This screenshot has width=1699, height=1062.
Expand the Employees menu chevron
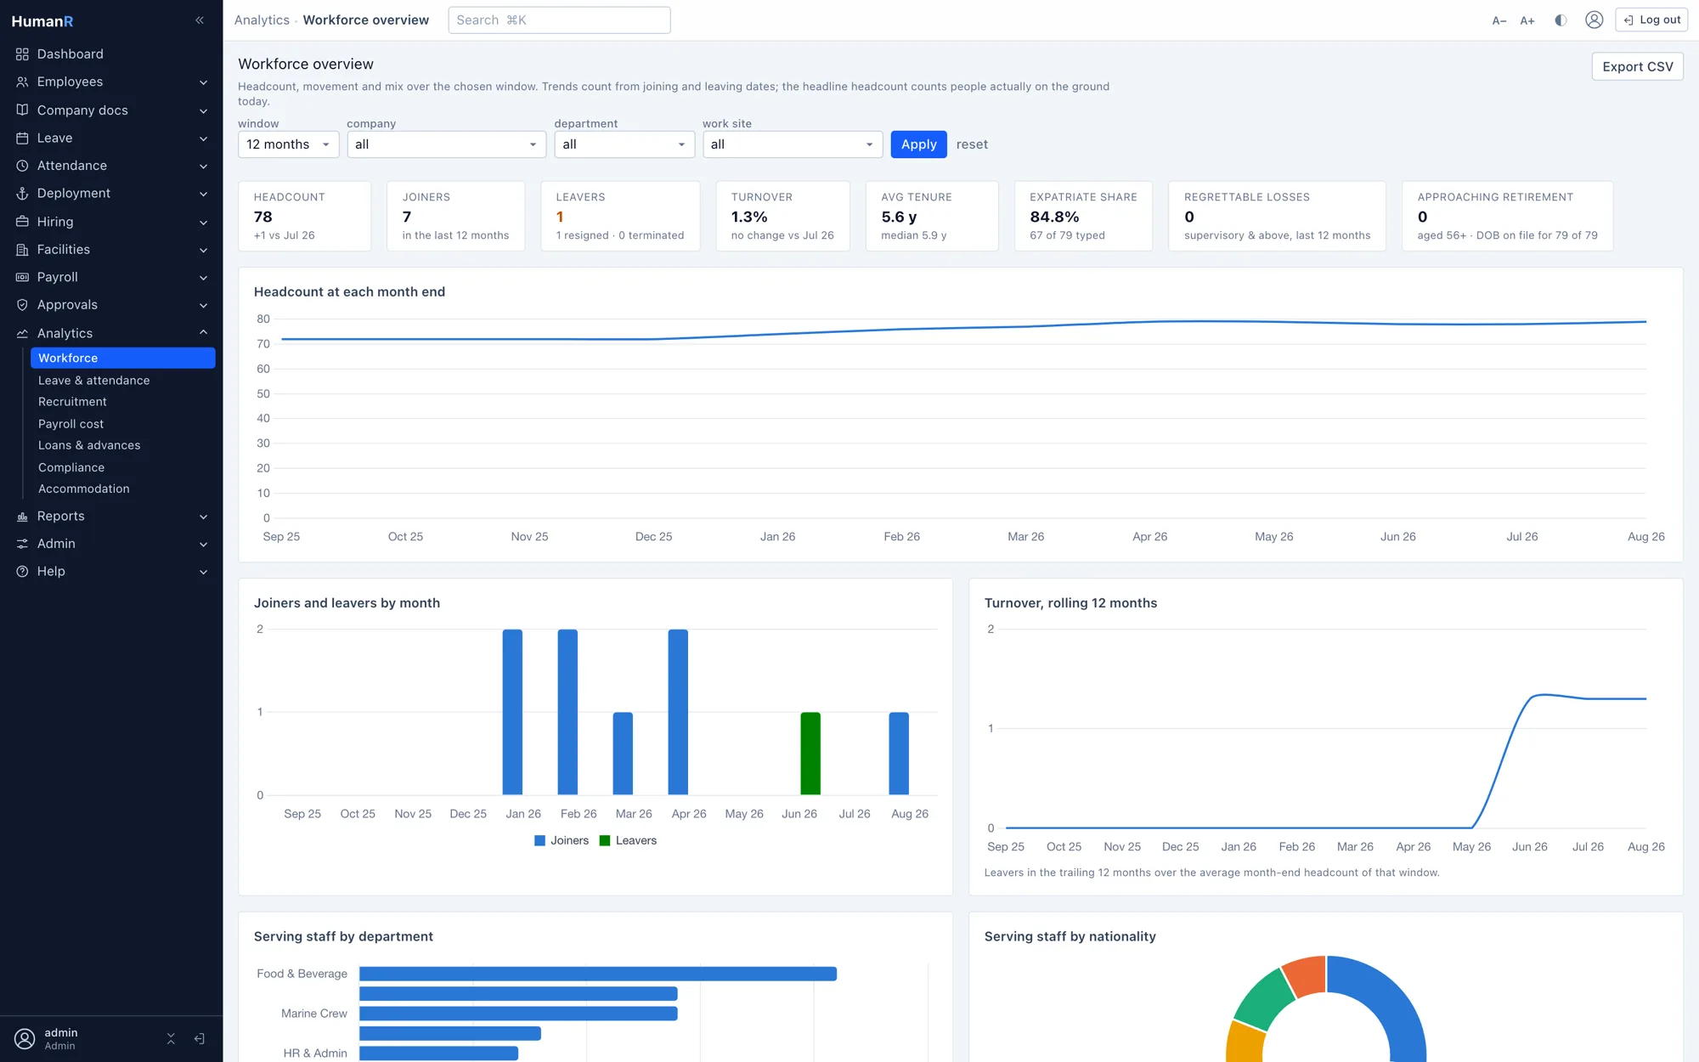[x=203, y=82]
